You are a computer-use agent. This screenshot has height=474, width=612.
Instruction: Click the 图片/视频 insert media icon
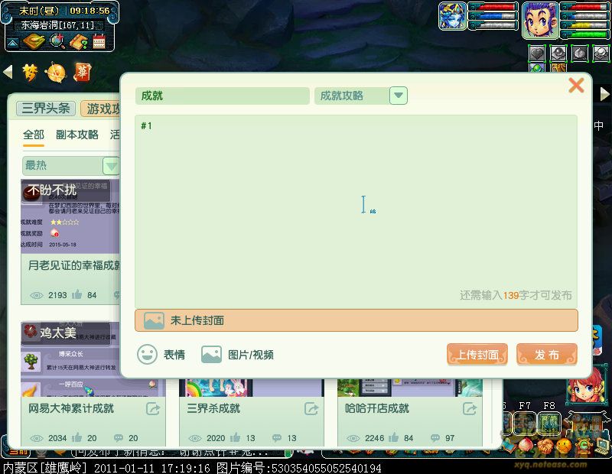tap(211, 355)
